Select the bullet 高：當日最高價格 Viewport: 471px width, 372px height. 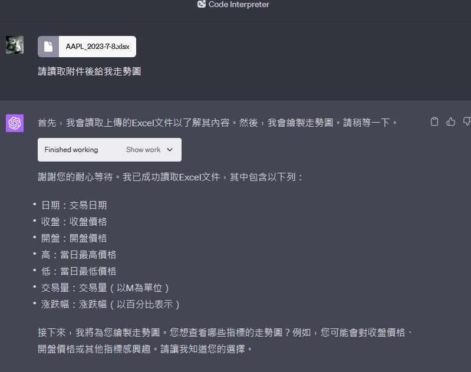79,255
